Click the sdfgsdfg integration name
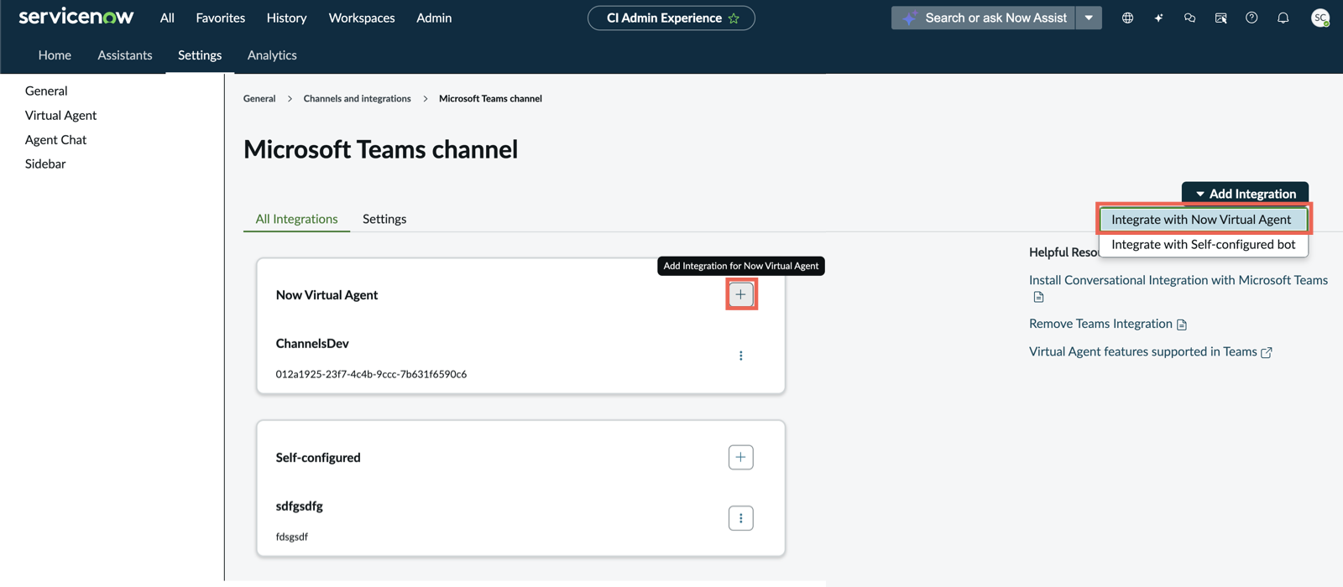Viewport: 1343px width, 587px height. click(x=299, y=506)
